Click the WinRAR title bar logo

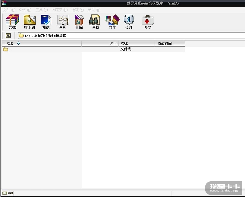(x=4, y=3)
